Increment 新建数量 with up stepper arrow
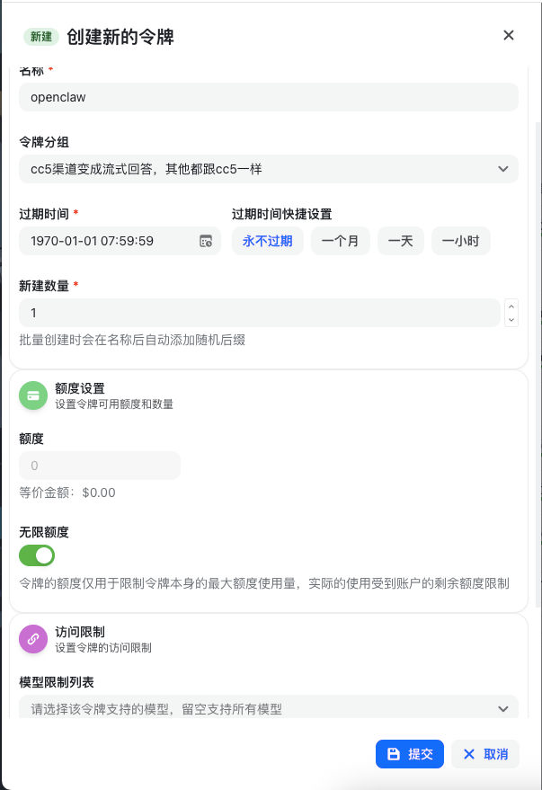The height and width of the screenshot is (790, 542). coord(511,306)
